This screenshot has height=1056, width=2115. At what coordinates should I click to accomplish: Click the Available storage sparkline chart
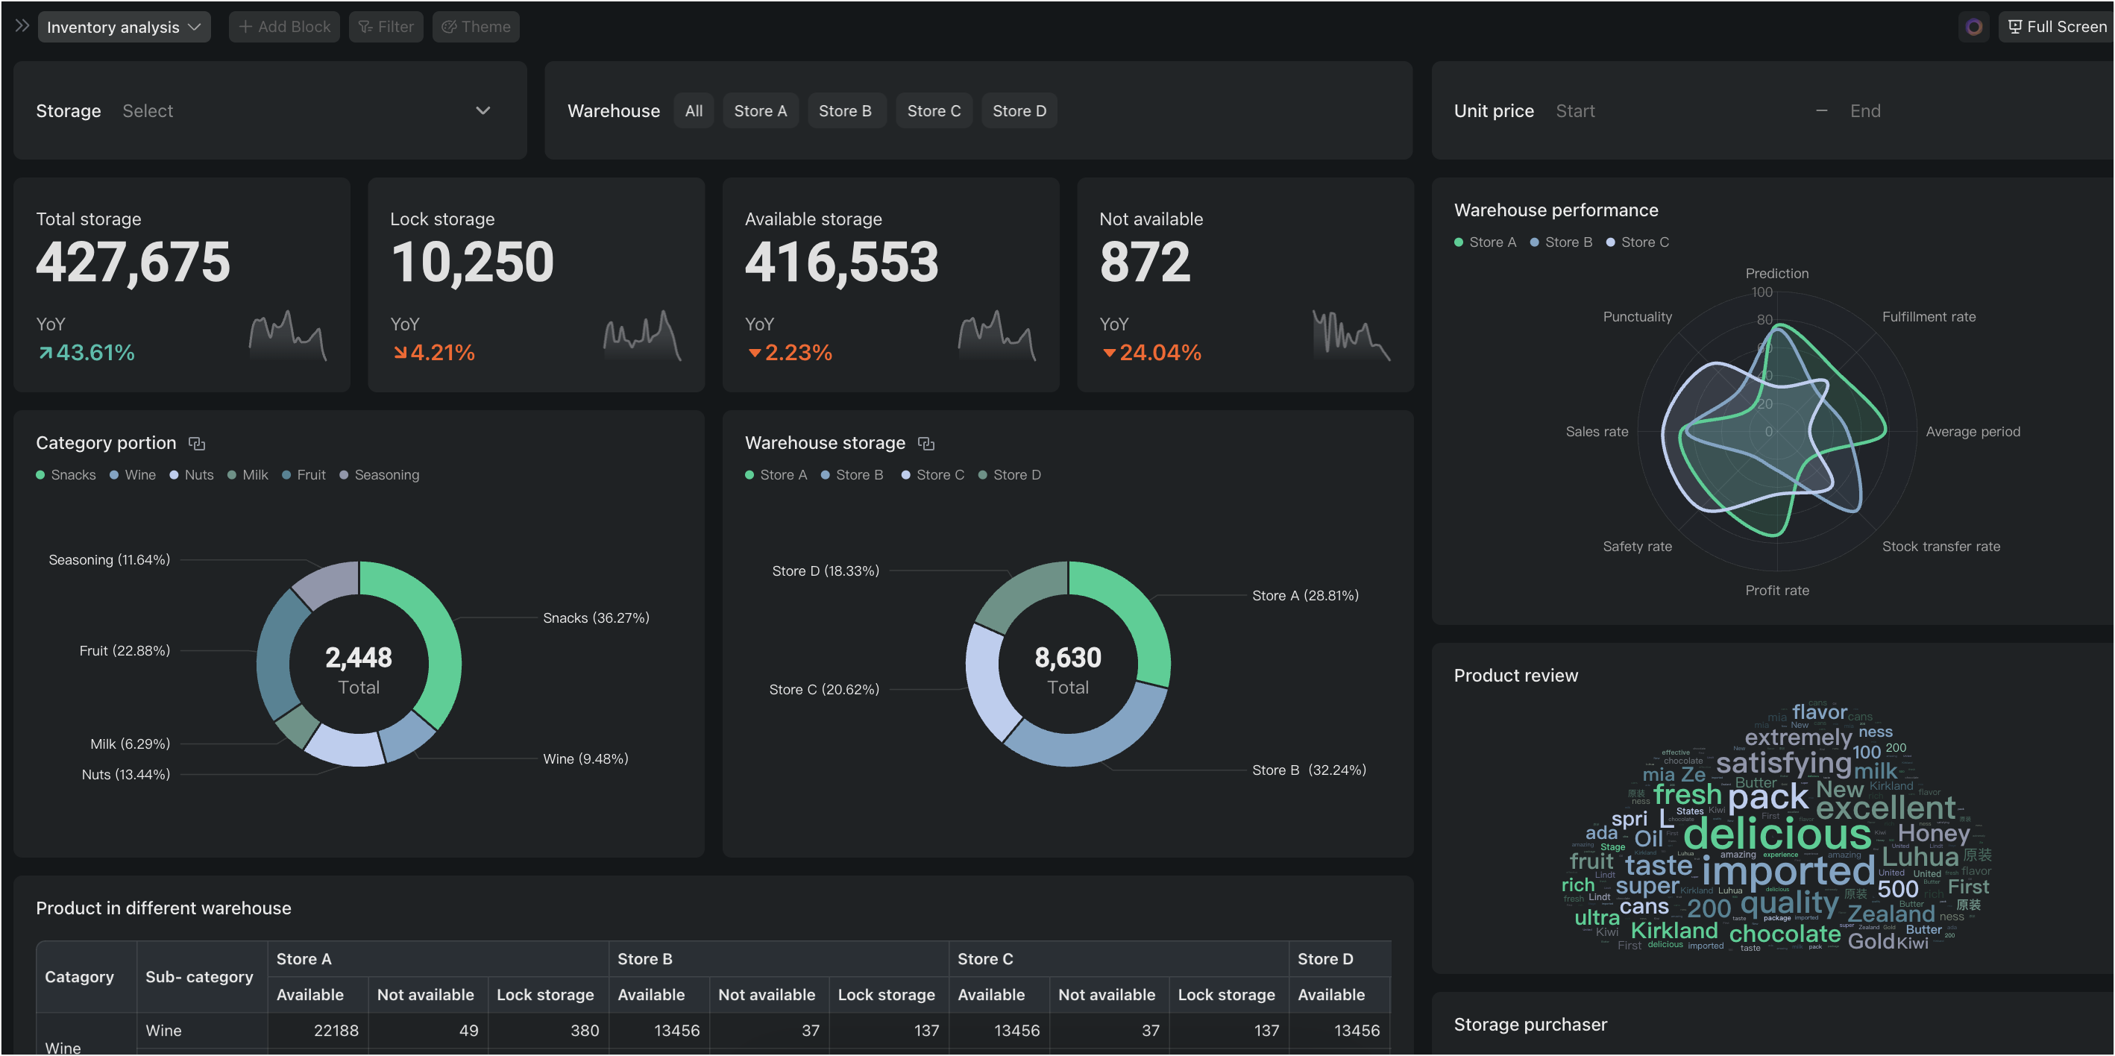tap(997, 336)
